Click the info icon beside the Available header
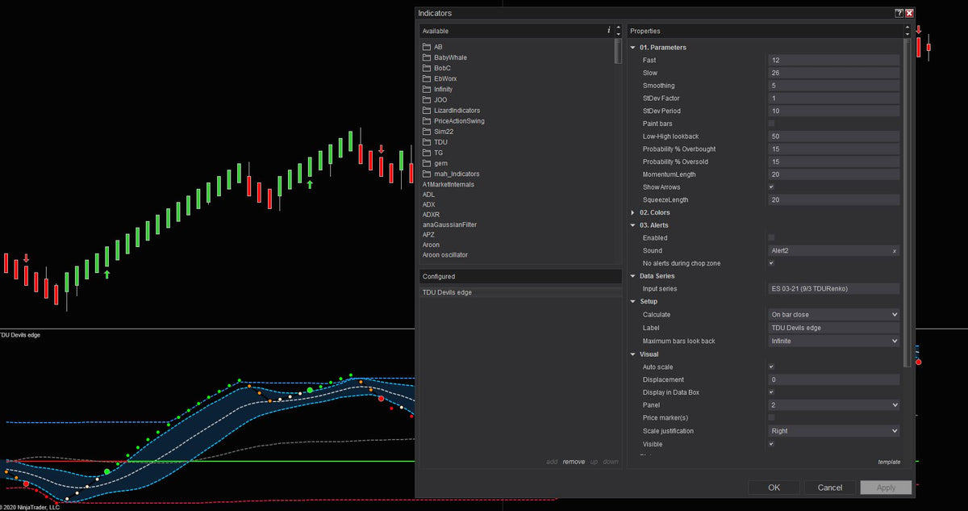968x511 pixels. pyautogui.click(x=609, y=30)
